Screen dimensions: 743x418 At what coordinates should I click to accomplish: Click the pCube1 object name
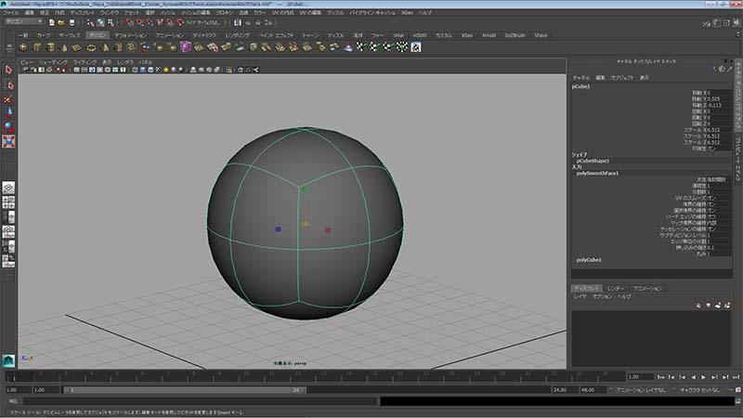[x=580, y=86]
